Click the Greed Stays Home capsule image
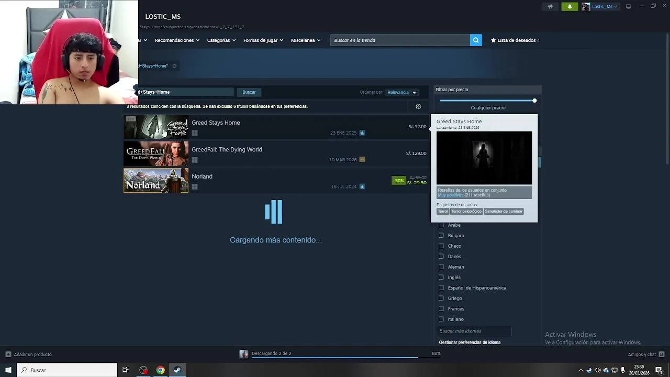This screenshot has width=670, height=377. coord(156,127)
